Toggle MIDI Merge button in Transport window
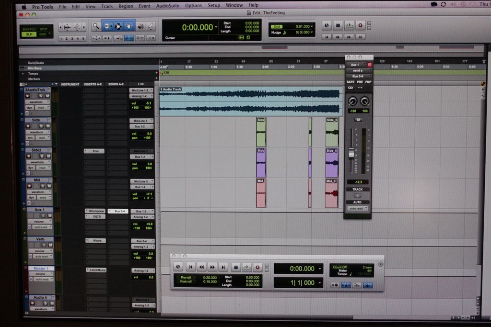Viewport: 491px width, 327px height. tap(357, 285)
